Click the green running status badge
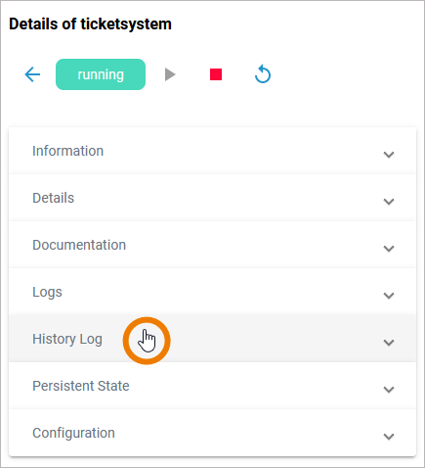 click(101, 74)
